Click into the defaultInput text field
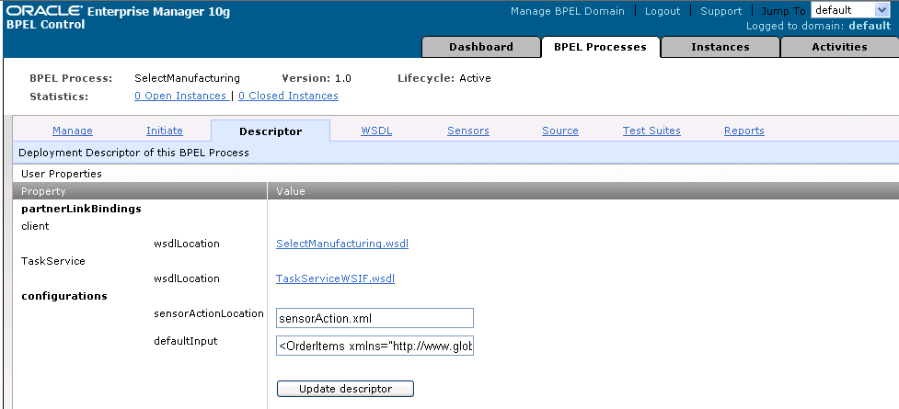This screenshot has width=899, height=409. pyautogui.click(x=375, y=346)
